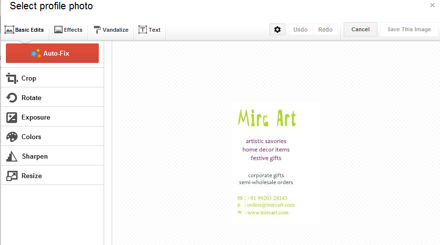Screen dimensions: 440x245
Task: Select the Crop tool icon
Action: [x=12, y=79]
